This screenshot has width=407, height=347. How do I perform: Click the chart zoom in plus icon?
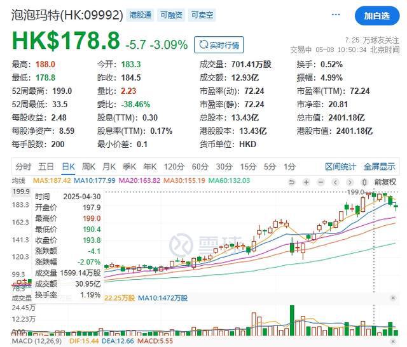[307, 182]
